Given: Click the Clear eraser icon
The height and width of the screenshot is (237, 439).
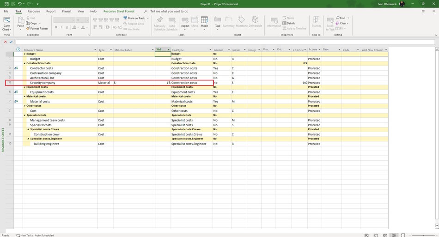Looking at the screenshot, I should pos(338,23).
